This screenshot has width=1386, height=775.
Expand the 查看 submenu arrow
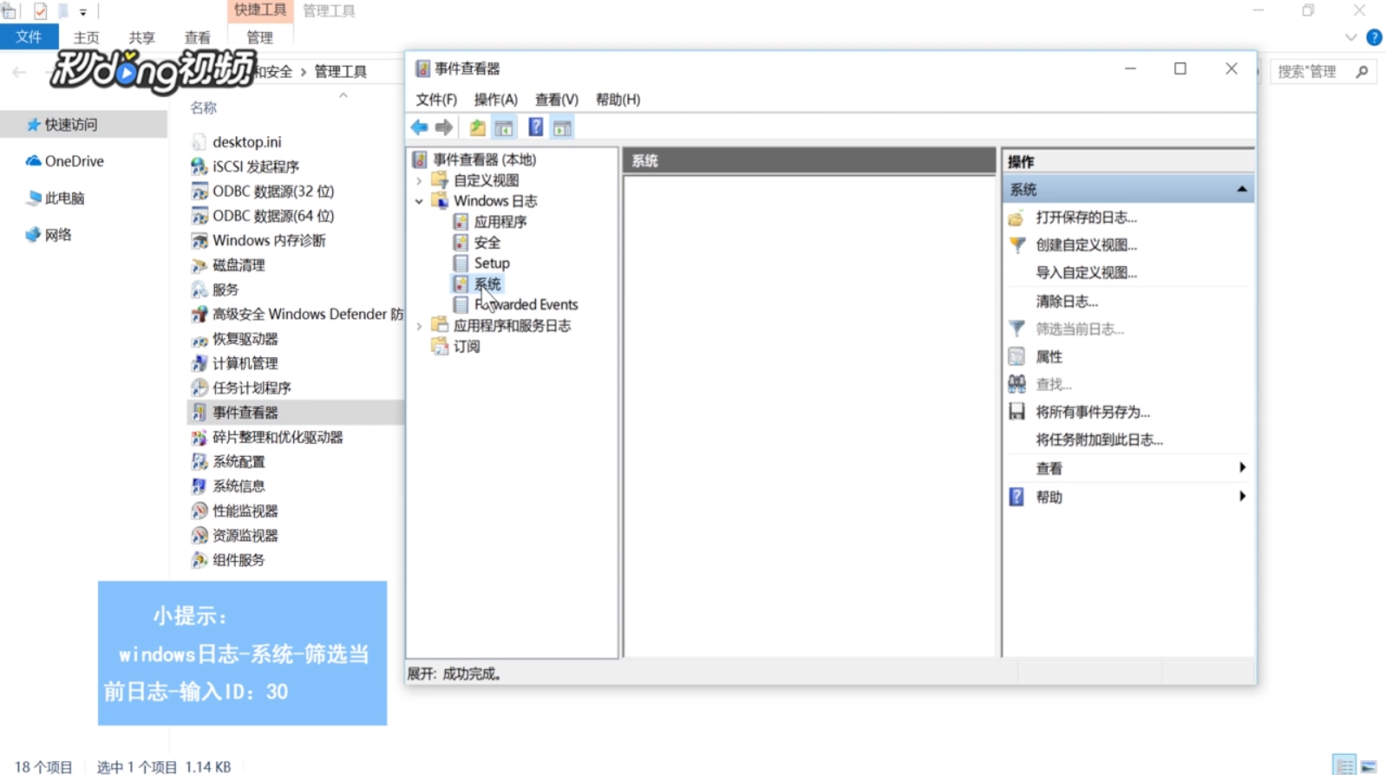coord(1242,468)
